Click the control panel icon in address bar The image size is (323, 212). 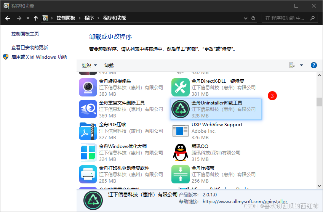click(45, 18)
